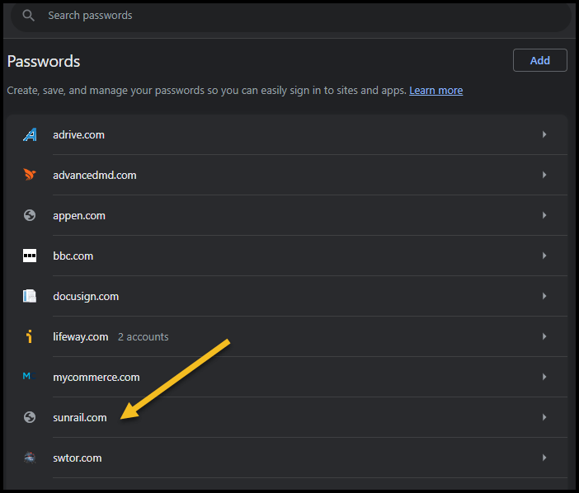Click the sunrail.com globe icon
The image size is (579, 493).
(30, 417)
